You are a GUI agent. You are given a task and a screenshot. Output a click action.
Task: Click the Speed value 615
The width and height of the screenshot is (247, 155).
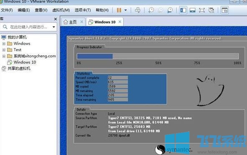(118, 82)
